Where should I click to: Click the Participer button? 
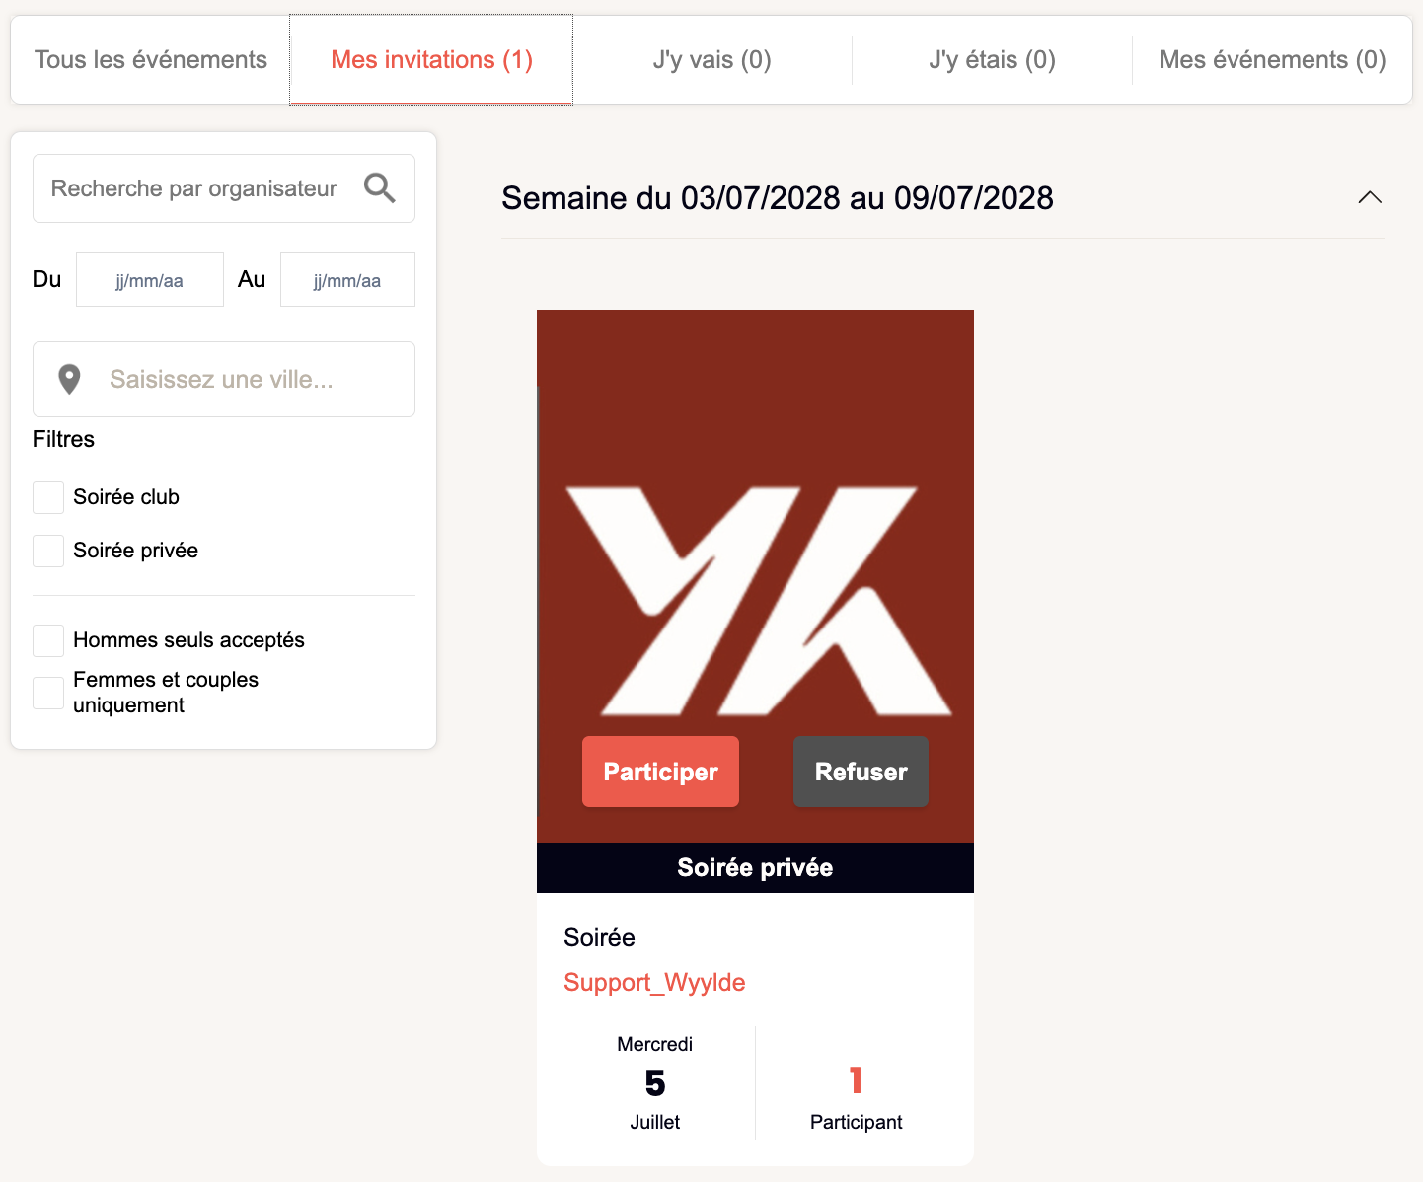click(x=660, y=772)
